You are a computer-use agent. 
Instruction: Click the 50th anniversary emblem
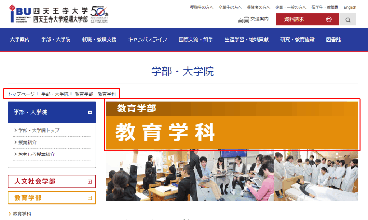pos(99,14)
